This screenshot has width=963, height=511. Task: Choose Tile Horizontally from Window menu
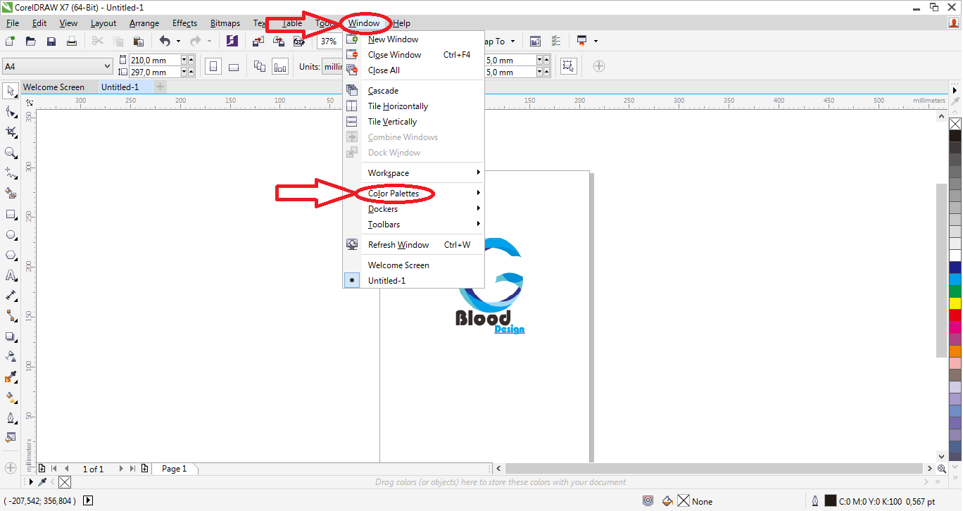(397, 106)
